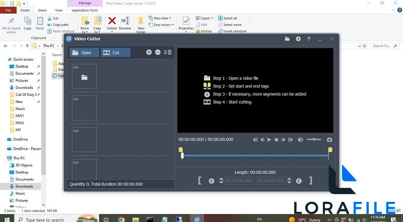Click Copy path in the ribbon
Image resolution: width=403 pixels, height=222 pixels.
coord(58,25)
